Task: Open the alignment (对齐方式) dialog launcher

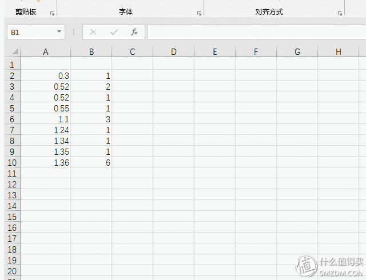Action: click(x=340, y=14)
